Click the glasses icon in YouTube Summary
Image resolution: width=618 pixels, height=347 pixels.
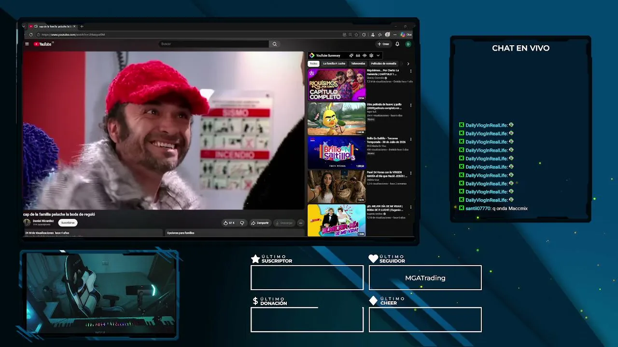[x=358, y=55]
